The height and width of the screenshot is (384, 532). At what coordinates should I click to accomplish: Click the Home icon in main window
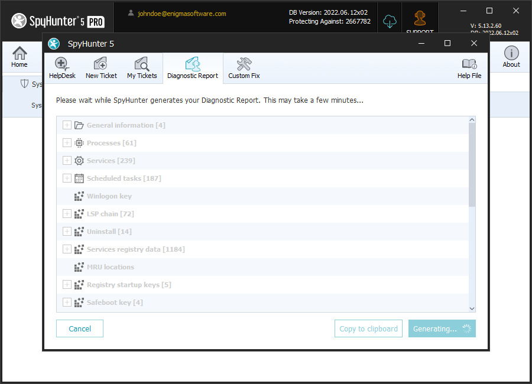[20, 53]
